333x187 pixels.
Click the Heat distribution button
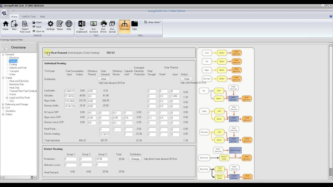pos(104,79)
